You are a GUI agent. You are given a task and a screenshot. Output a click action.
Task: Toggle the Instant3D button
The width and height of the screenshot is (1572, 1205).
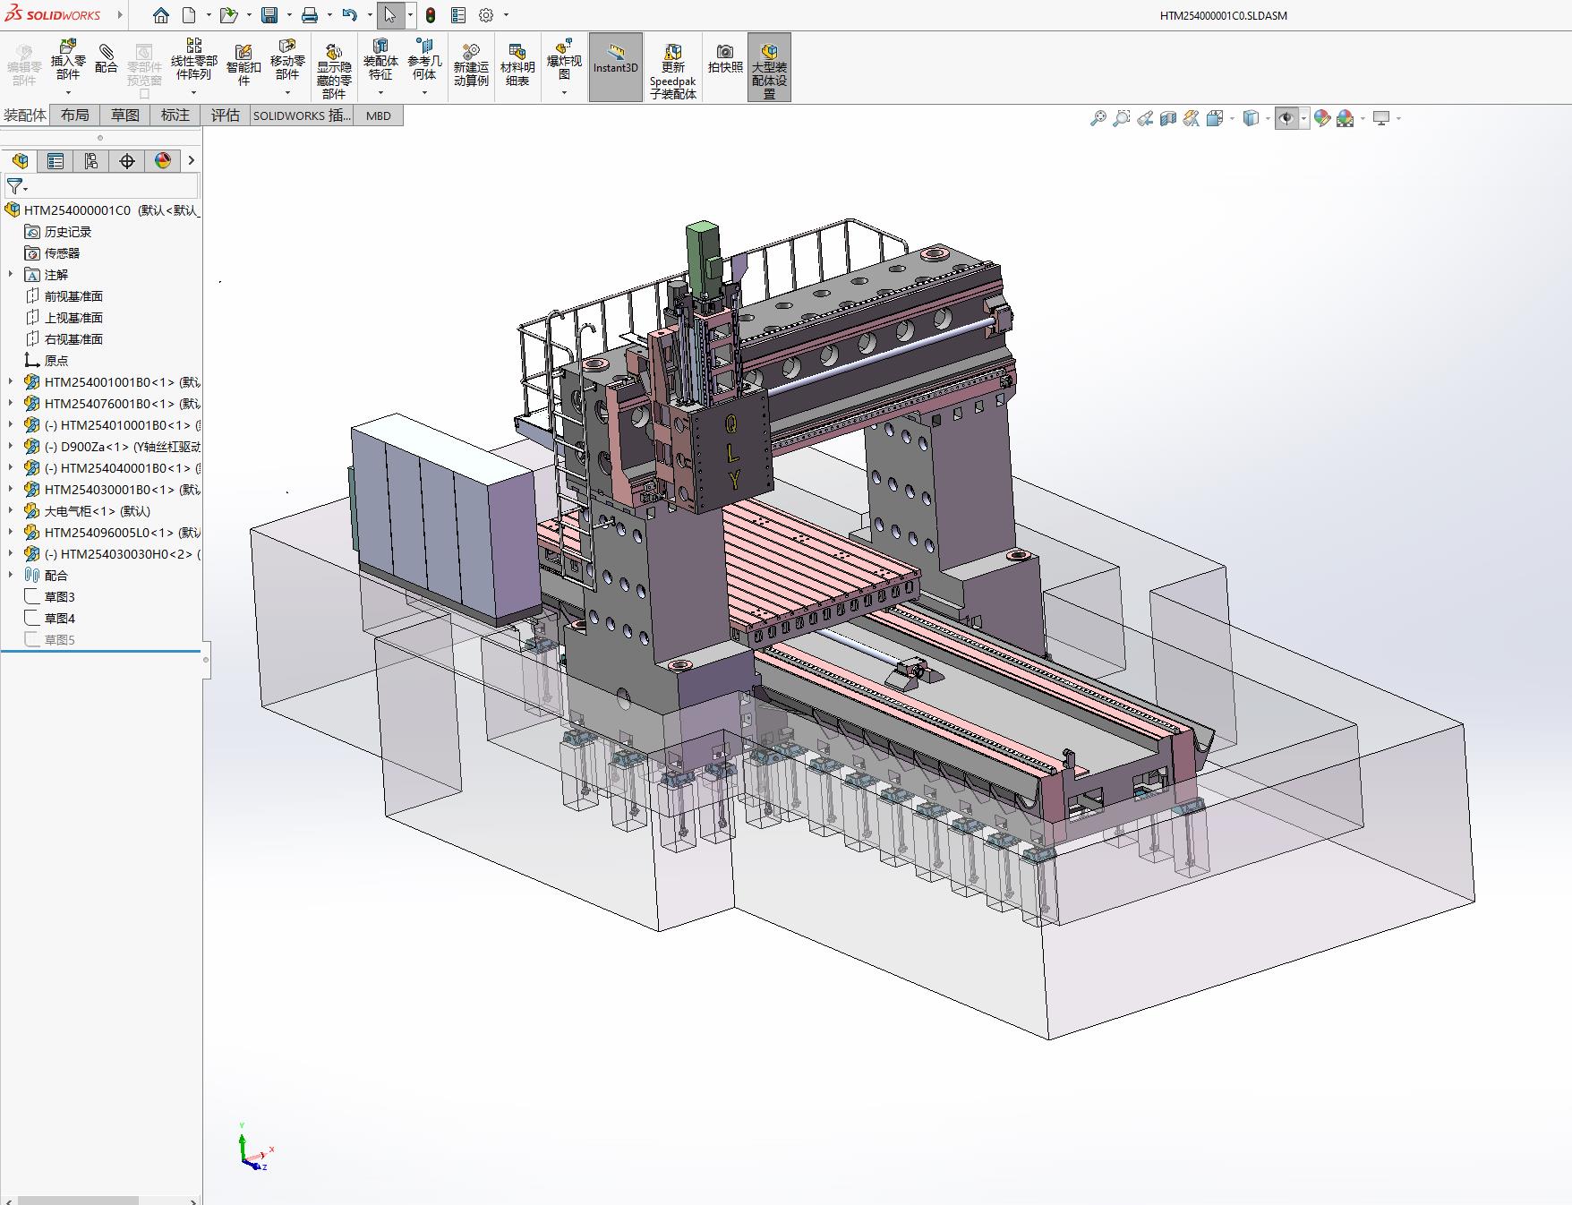(x=615, y=66)
